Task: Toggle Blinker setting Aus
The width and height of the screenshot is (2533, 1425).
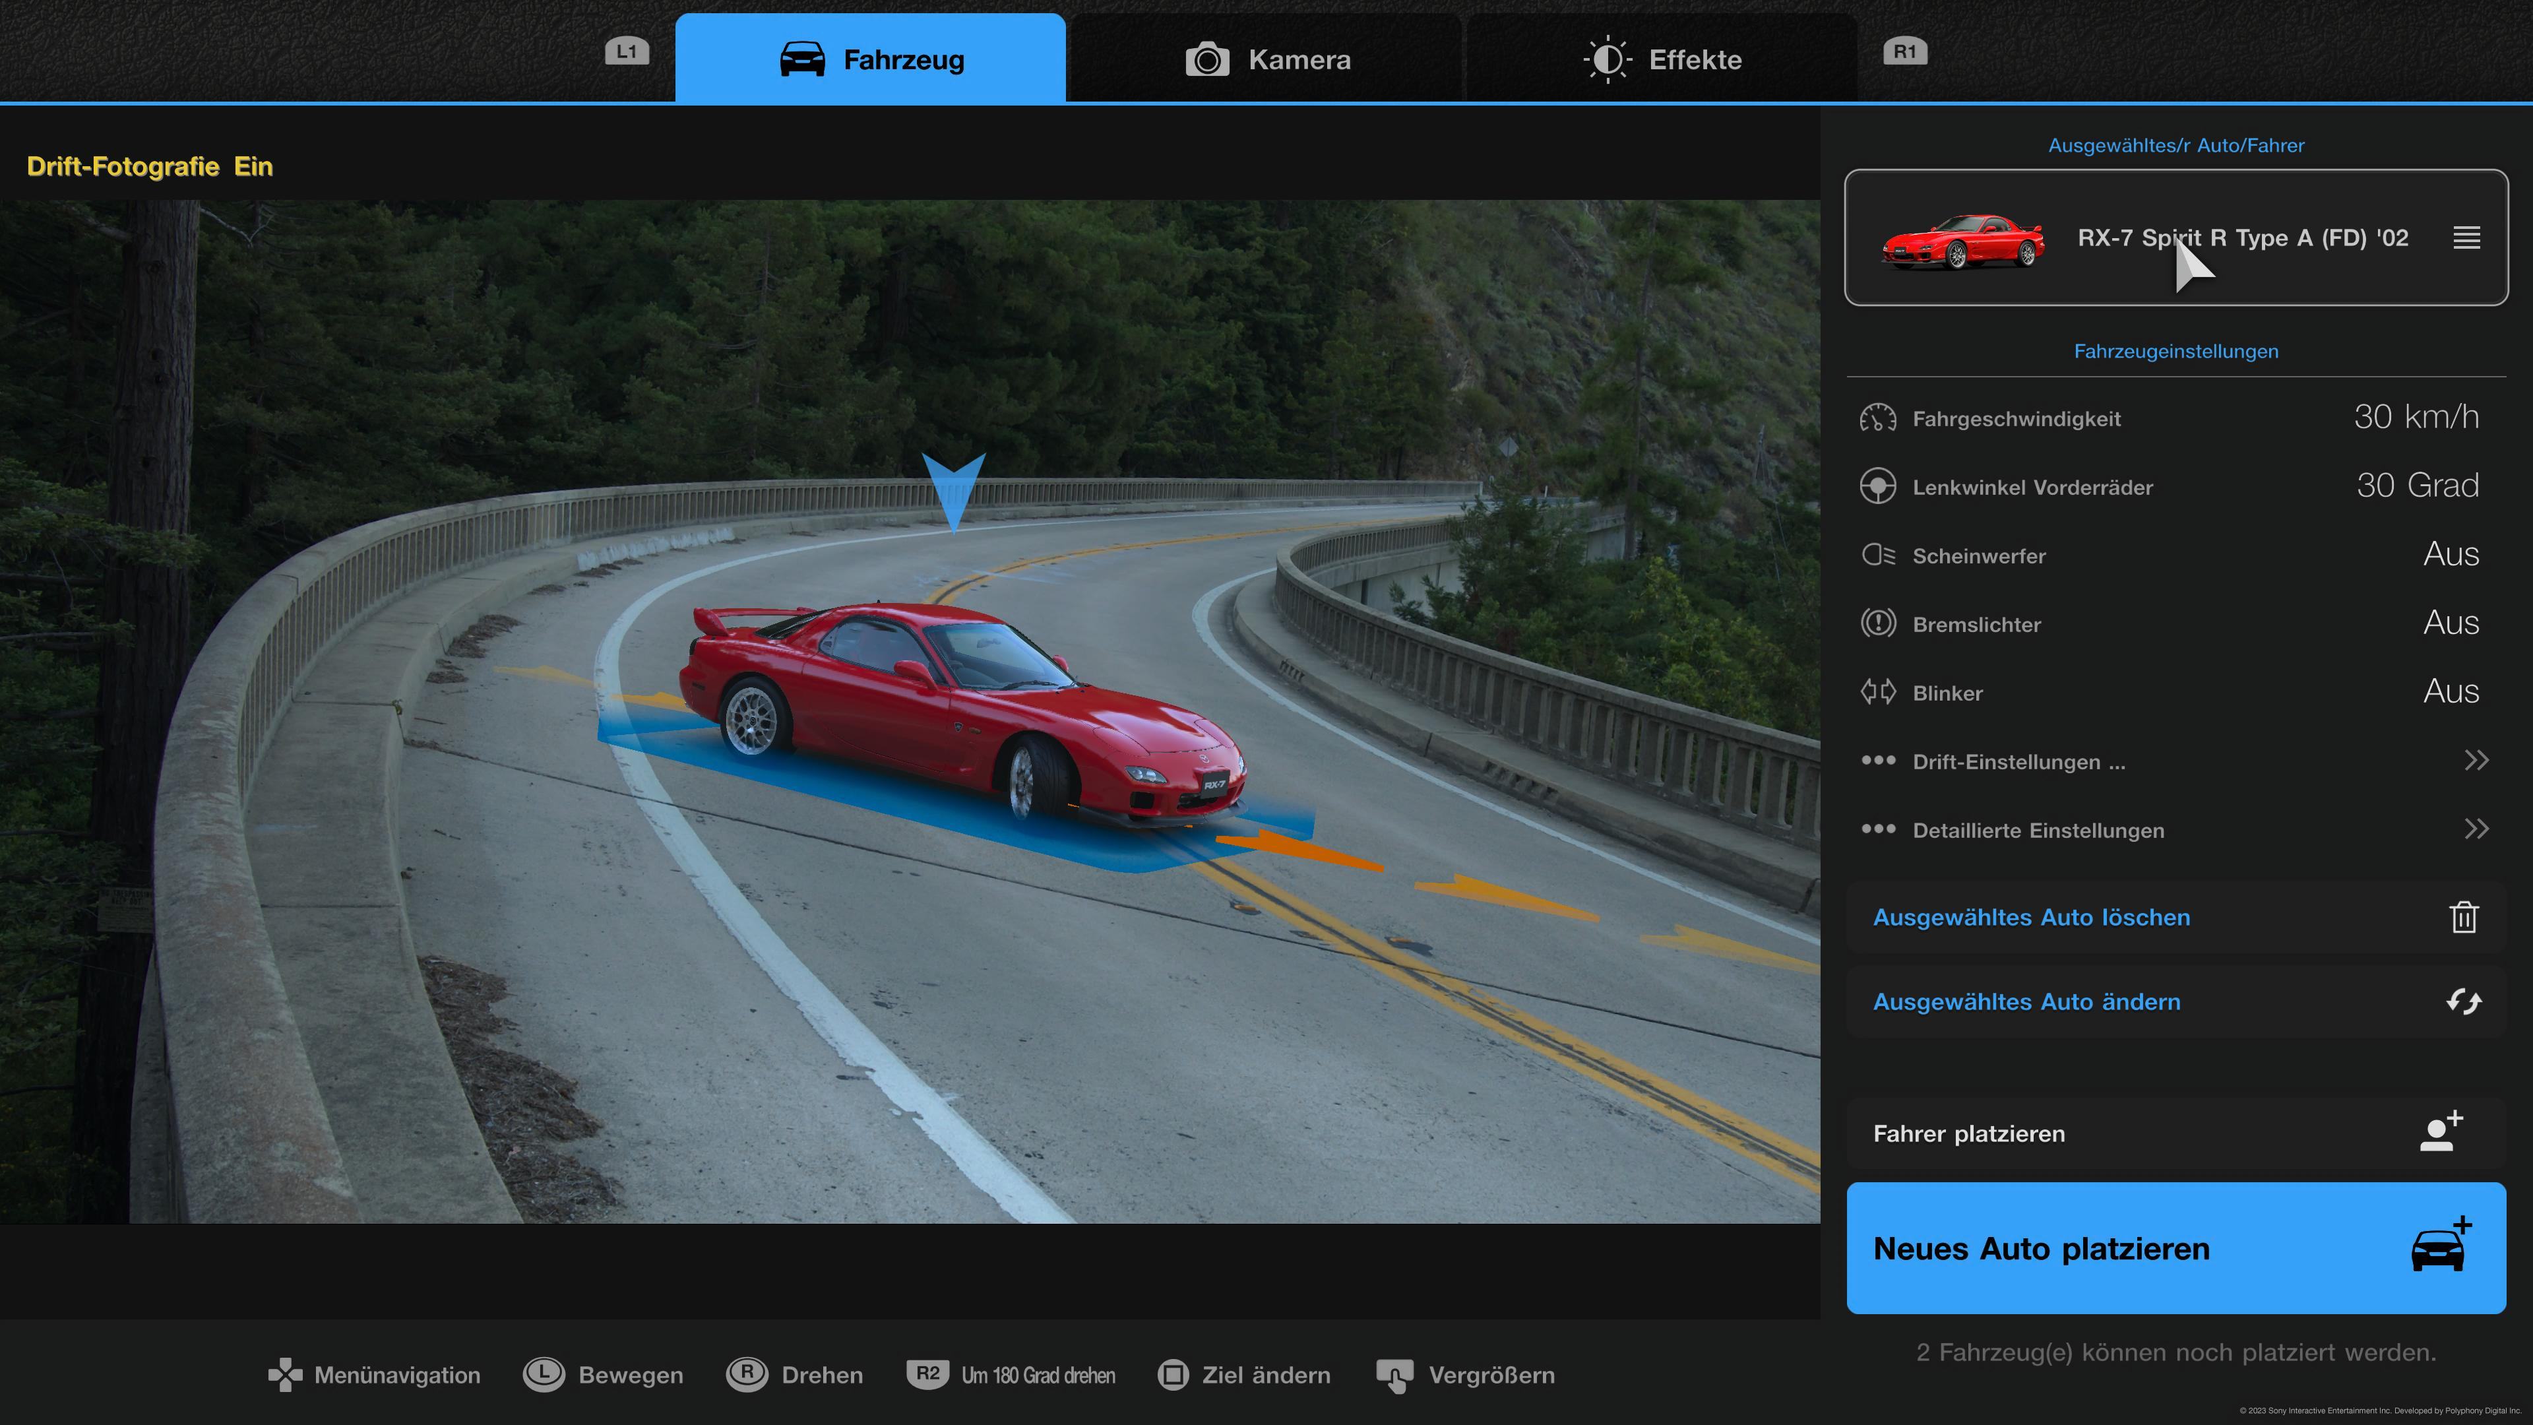Action: coord(2451,691)
